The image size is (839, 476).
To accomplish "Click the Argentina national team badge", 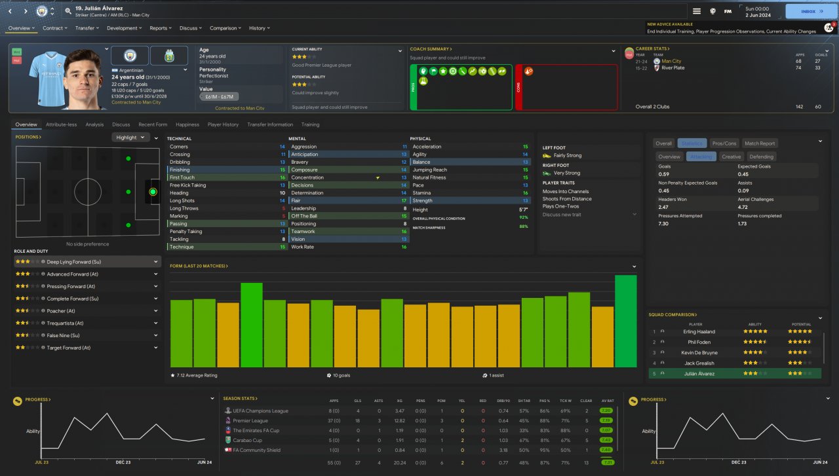I will [169, 56].
